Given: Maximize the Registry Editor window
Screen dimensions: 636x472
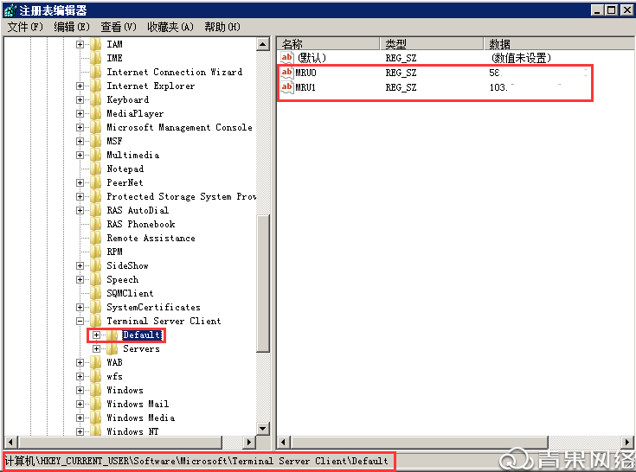Looking at the screenshot, I should pos(612,10).
